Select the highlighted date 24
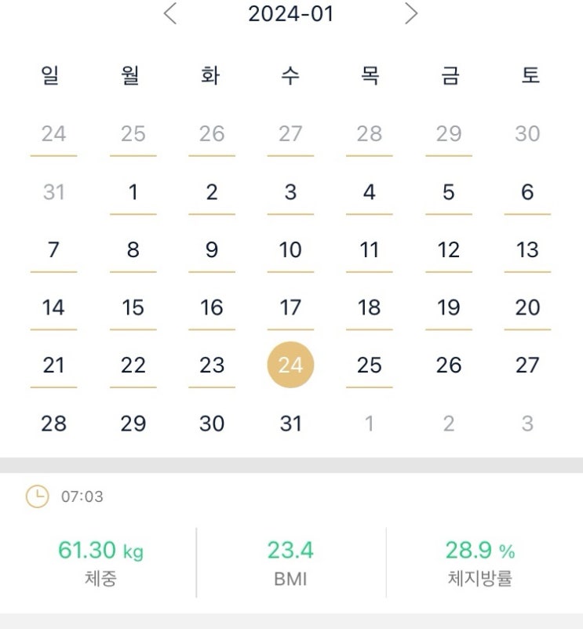 pyautogui.click(x=290, y=365)
